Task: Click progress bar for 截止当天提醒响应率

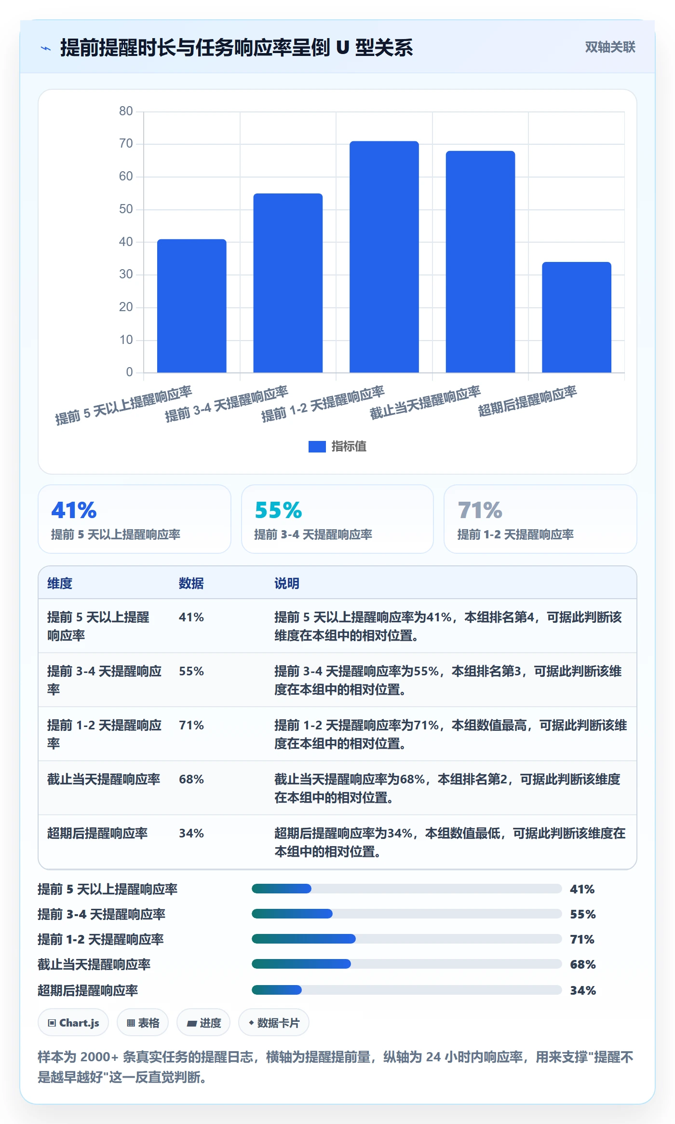Action: (x=406, y=964)
